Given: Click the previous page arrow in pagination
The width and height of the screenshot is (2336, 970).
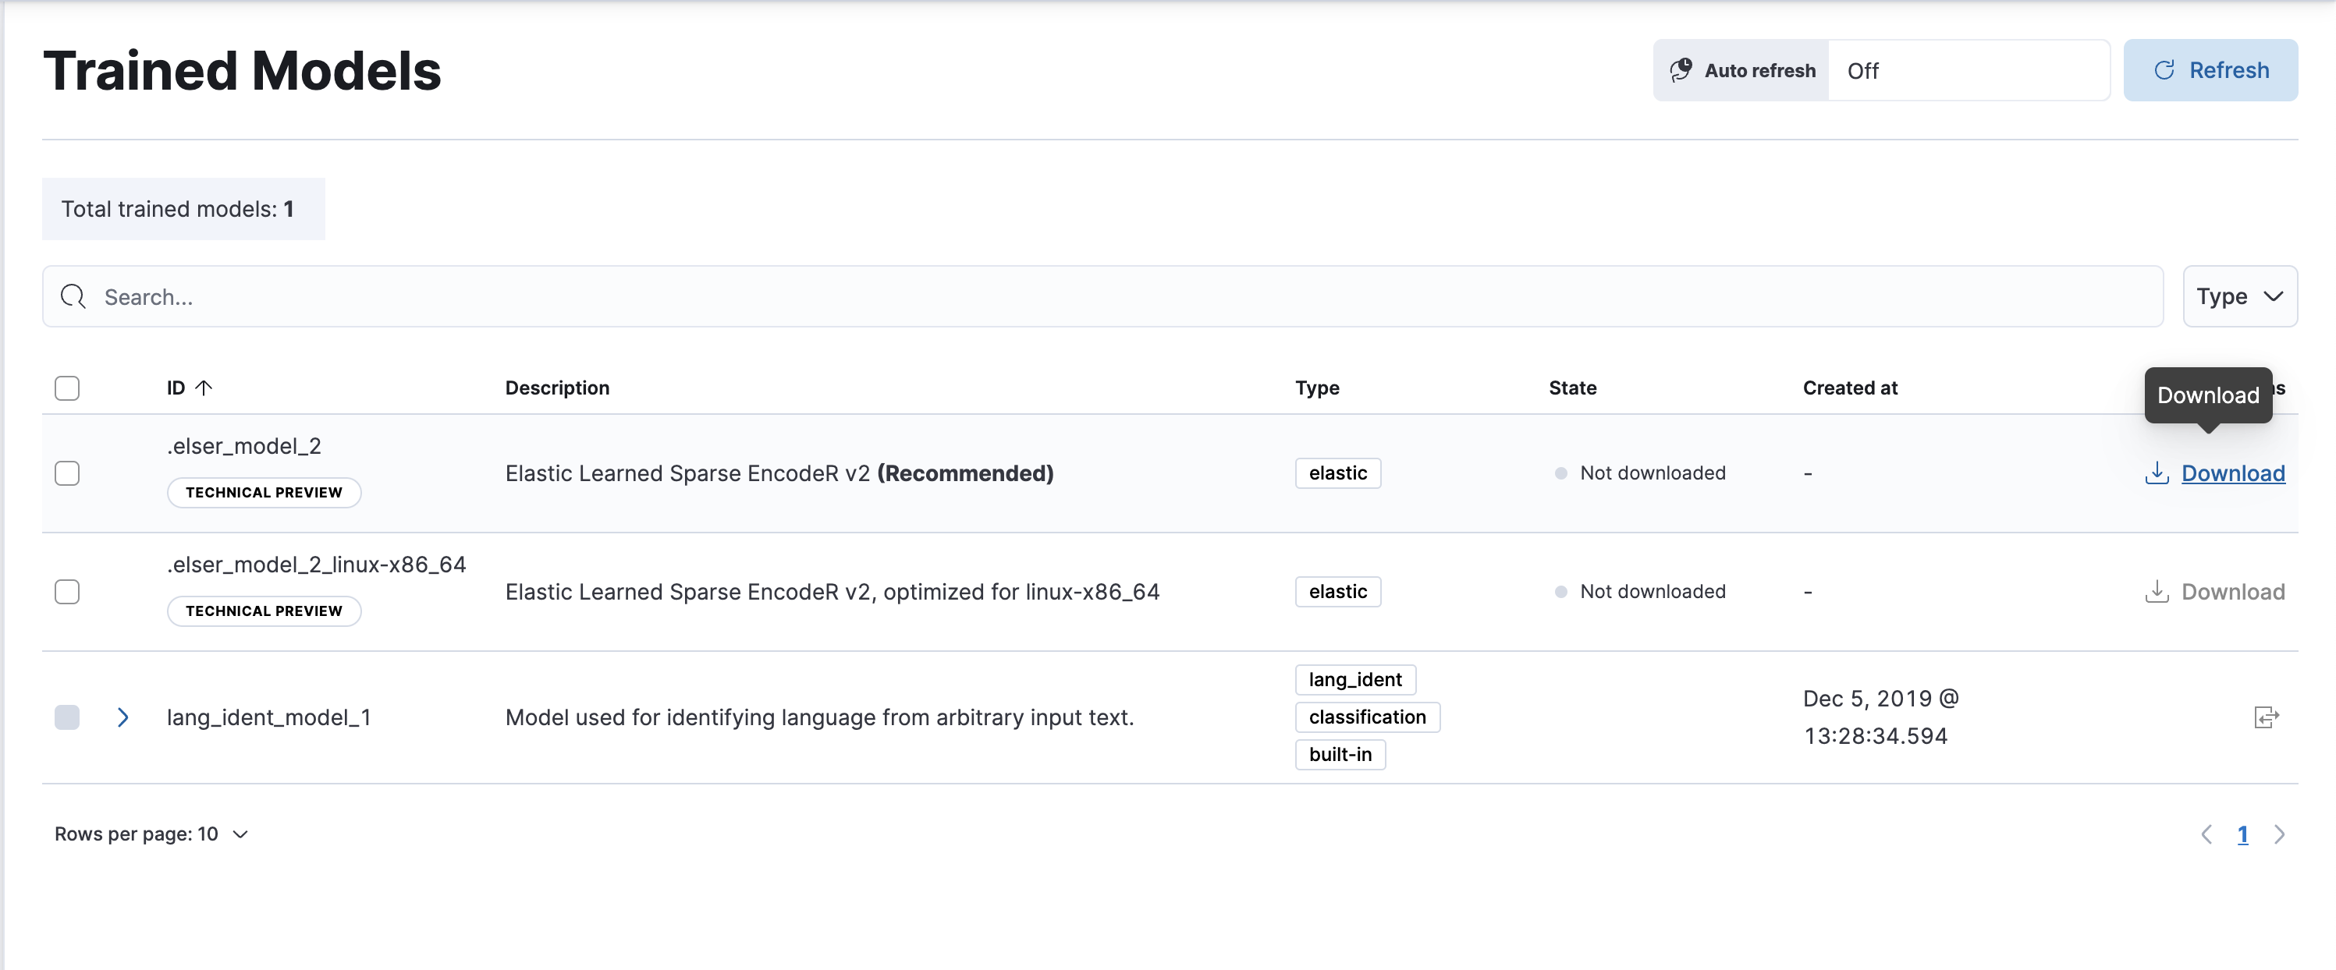Looking at the screenshot, I should click(x=2206, y=834).
